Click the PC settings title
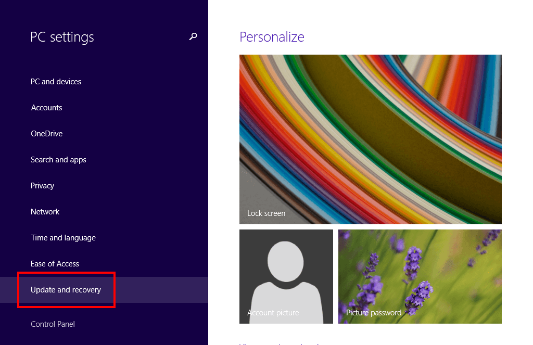The image size is (533, 345). (x=62, y=37)
